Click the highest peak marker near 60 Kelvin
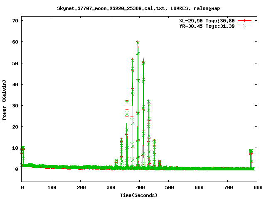Image resolution: width=266 pixels, height=199 pixels. [x=138, y=41]
